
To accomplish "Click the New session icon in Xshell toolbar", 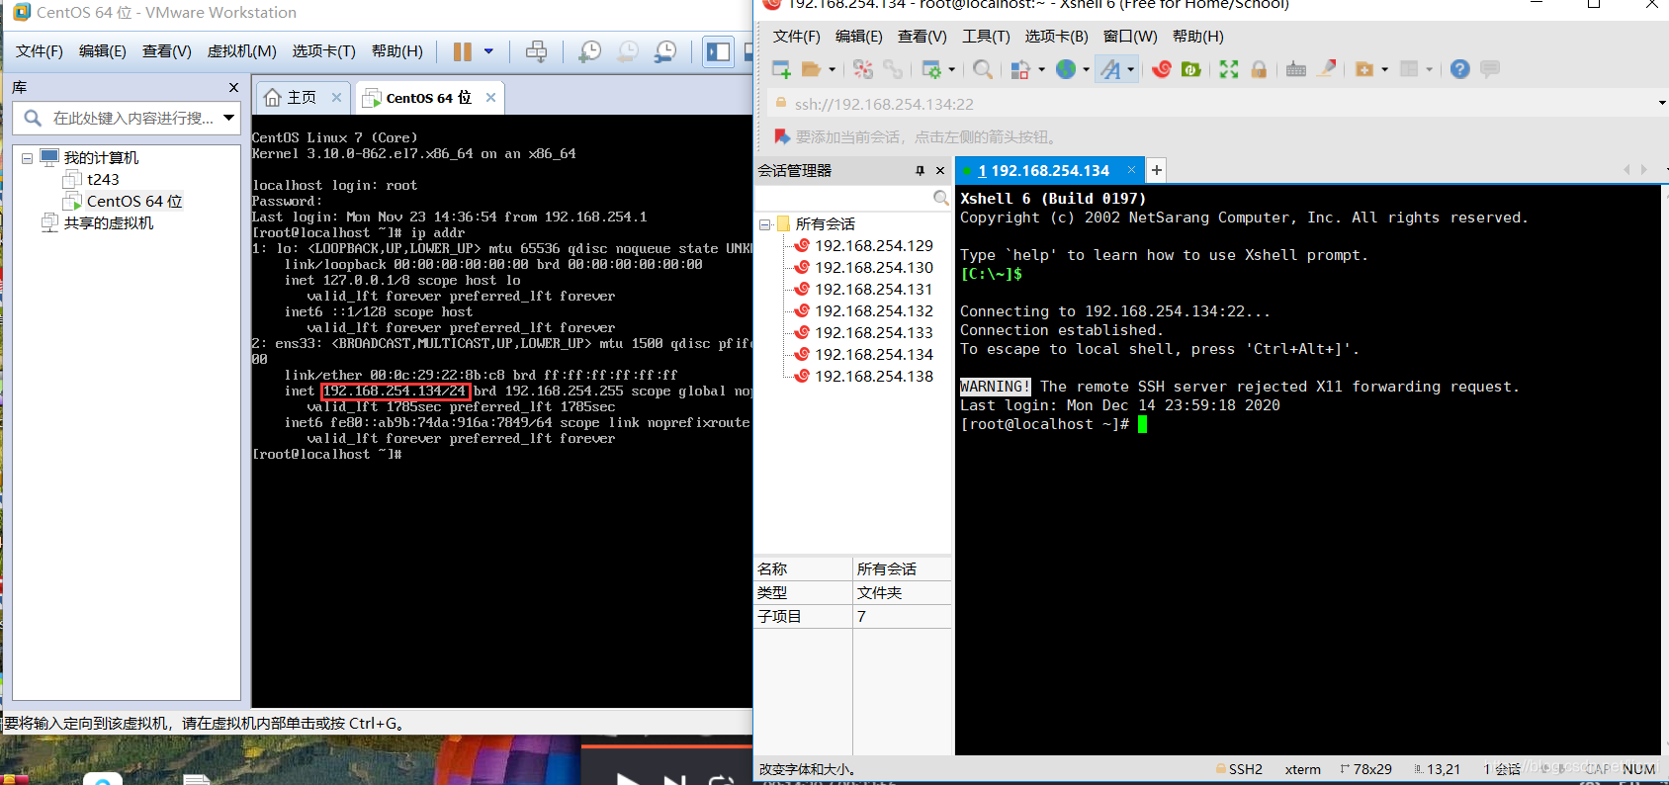I will (781, 69).
